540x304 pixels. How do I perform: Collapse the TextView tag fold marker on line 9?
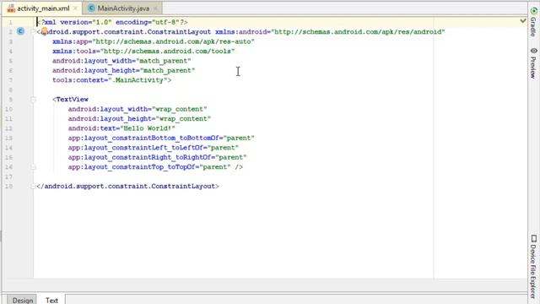pos(33,100)
